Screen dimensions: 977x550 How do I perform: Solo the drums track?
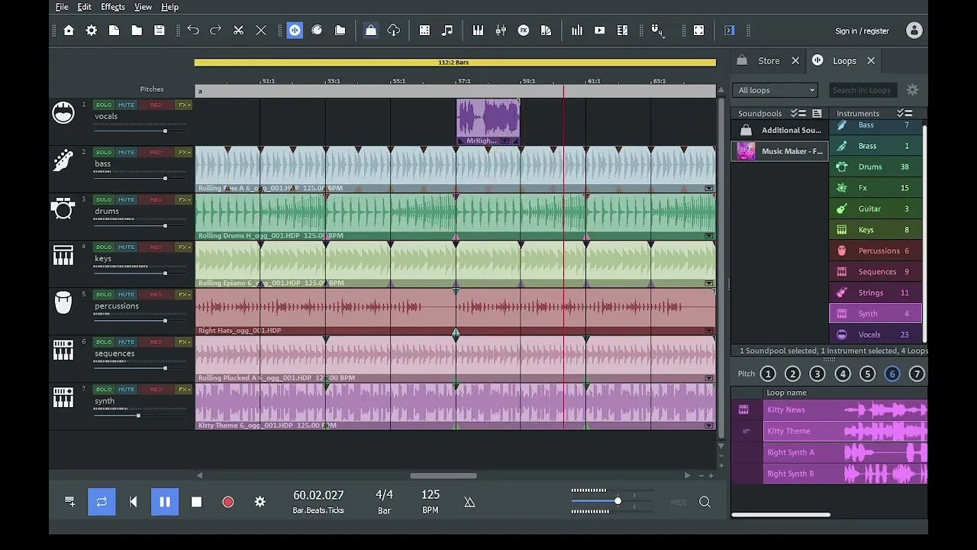[104, 199]
